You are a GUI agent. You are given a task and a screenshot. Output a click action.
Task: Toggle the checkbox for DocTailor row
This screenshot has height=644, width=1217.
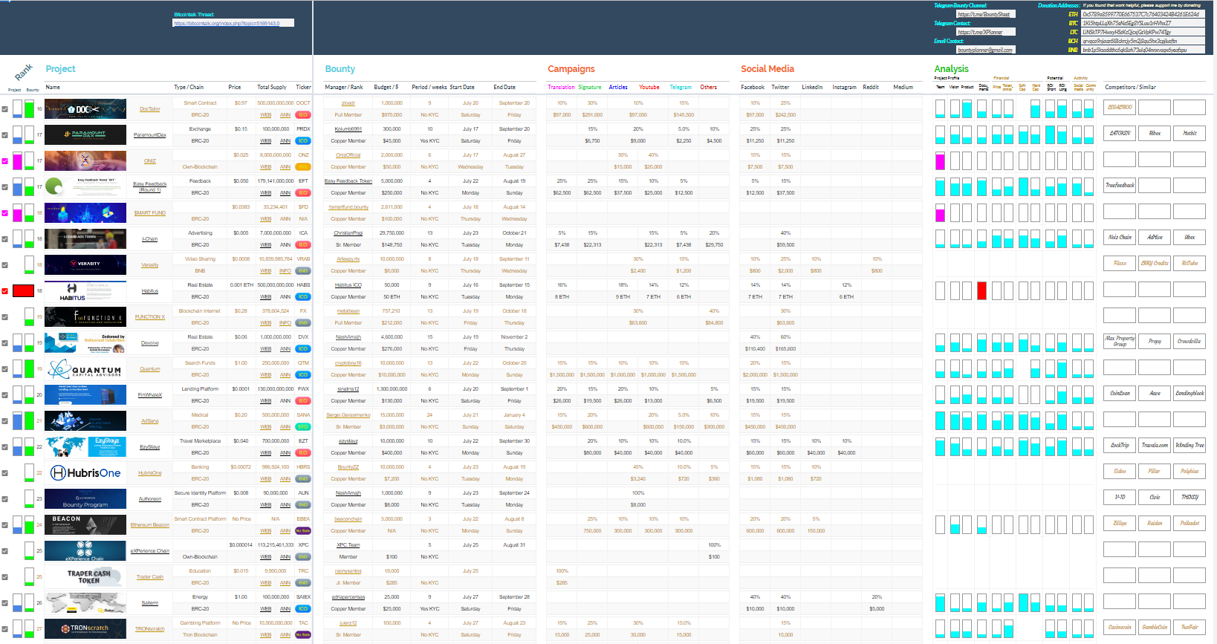tap(5, 109)
